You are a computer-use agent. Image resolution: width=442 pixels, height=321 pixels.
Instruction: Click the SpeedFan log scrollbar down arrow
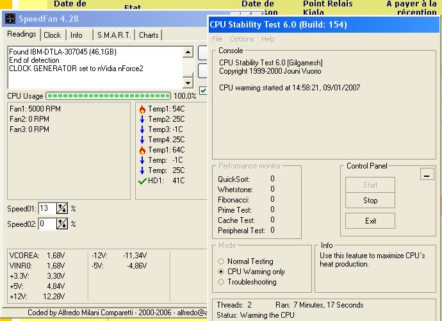(188, 83)
